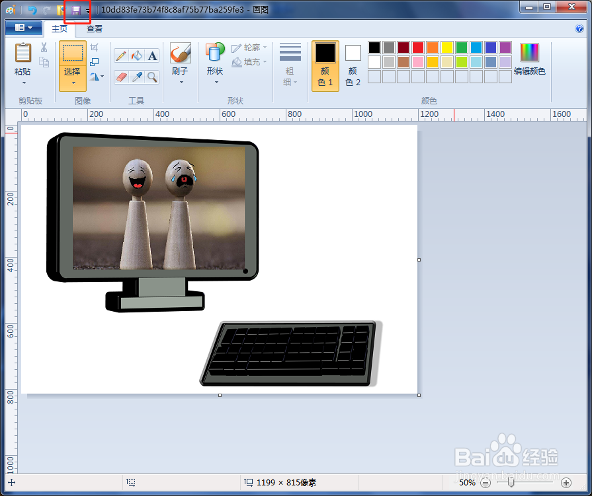Viewport: 592px width, 496px height.
Task: Click the canvas right-middle resize handle
Action: (x=419, y=260)
